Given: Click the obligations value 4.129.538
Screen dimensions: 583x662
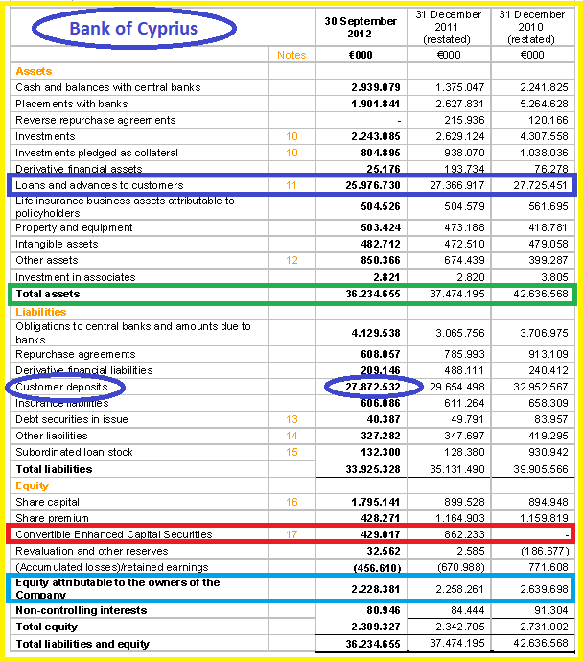Looking at the screenshot, I should point(376,333).
